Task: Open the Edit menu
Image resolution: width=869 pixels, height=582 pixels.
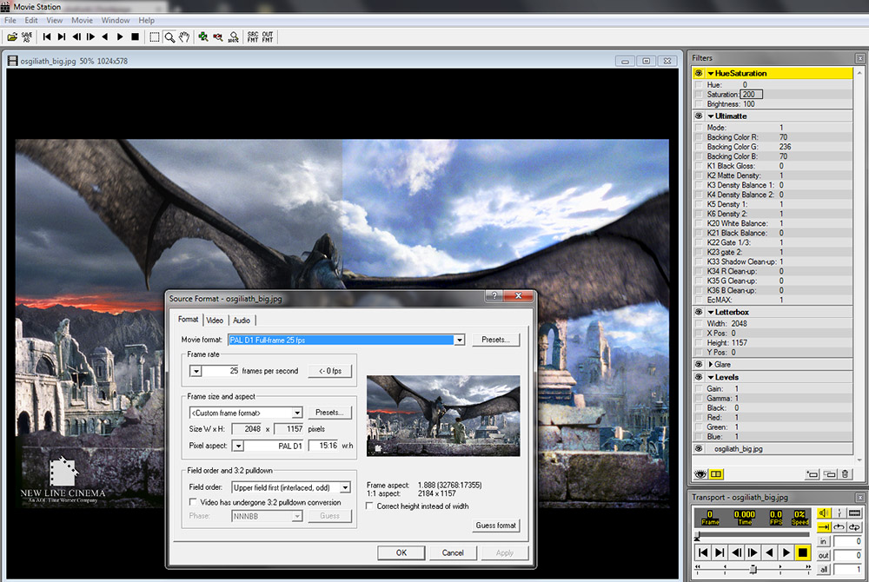Action: point(31,21)
